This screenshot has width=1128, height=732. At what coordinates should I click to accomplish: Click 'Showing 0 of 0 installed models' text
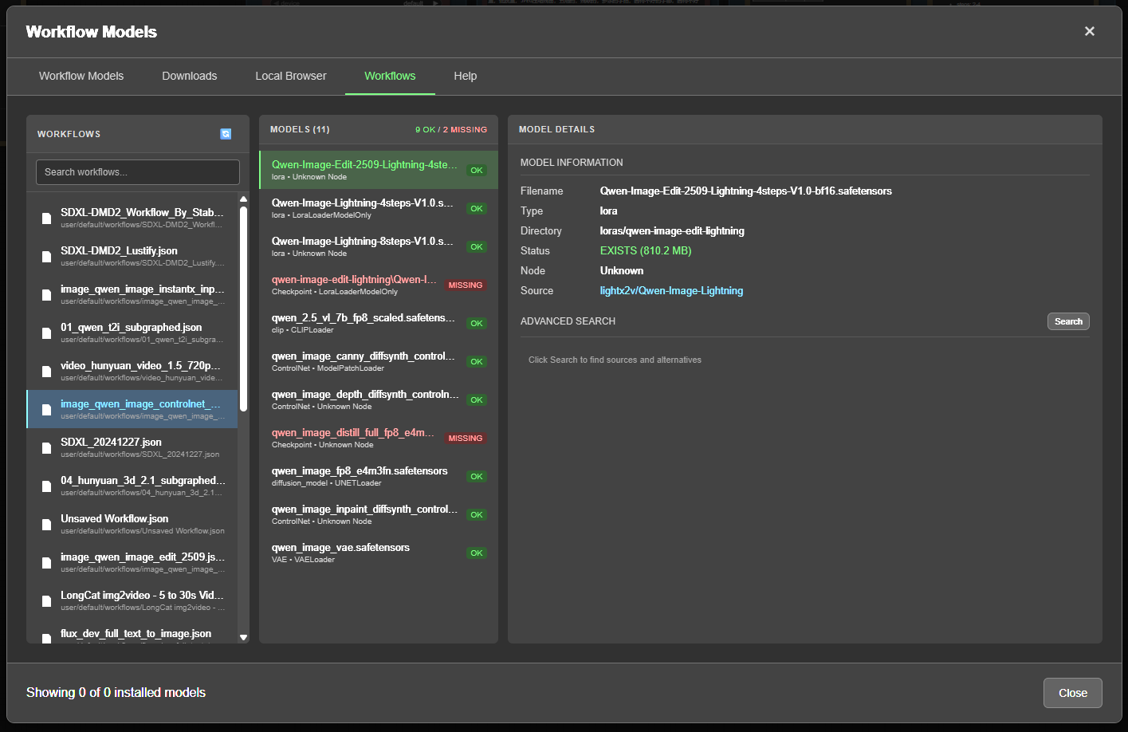116,692
